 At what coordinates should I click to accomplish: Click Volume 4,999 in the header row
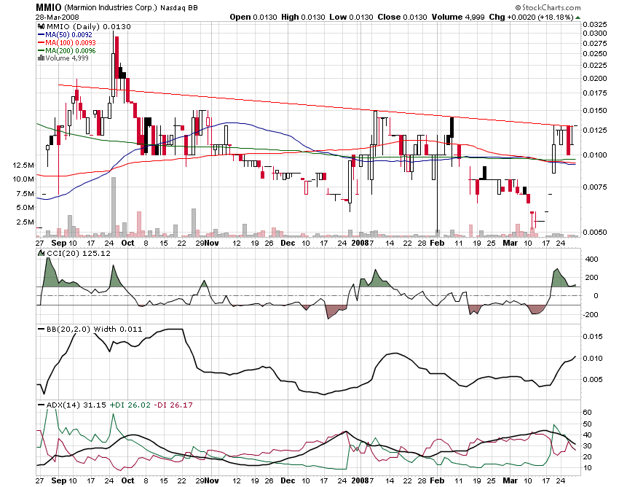[x=458, y=17]
